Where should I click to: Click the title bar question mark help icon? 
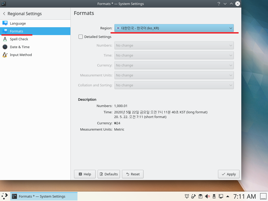[x=219, y=4]
